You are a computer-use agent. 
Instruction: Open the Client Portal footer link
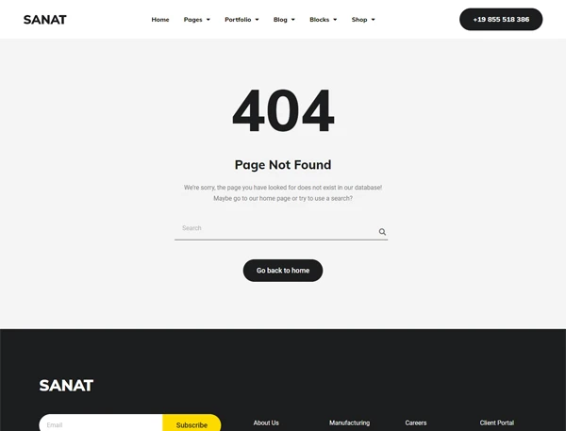[497, 423]
